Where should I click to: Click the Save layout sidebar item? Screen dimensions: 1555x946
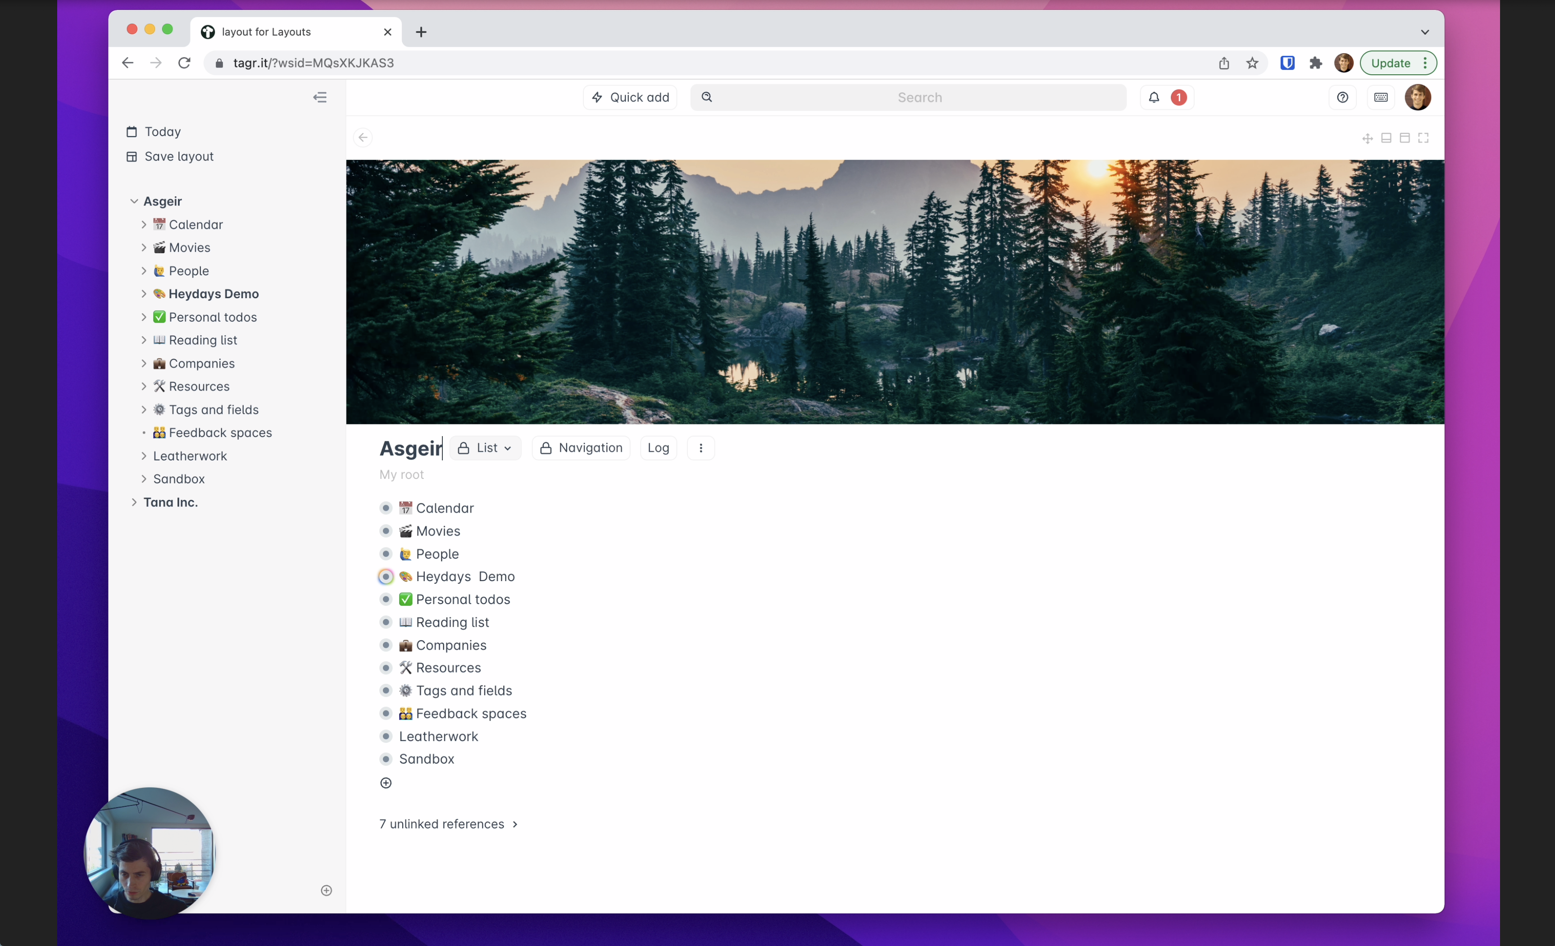point(170,156)
